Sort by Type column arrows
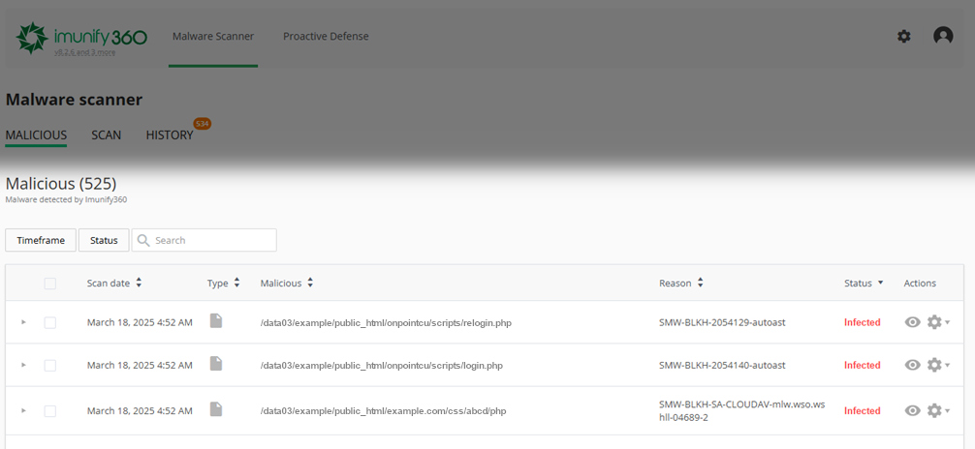The height and width of the screenshot is (449, 975). 236,283
